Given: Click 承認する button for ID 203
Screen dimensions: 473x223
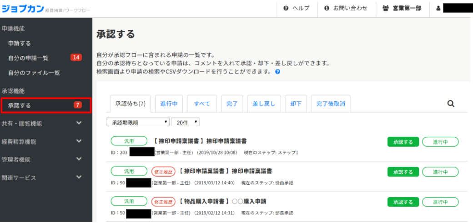Looking at the screenshot, I should 403,142.
